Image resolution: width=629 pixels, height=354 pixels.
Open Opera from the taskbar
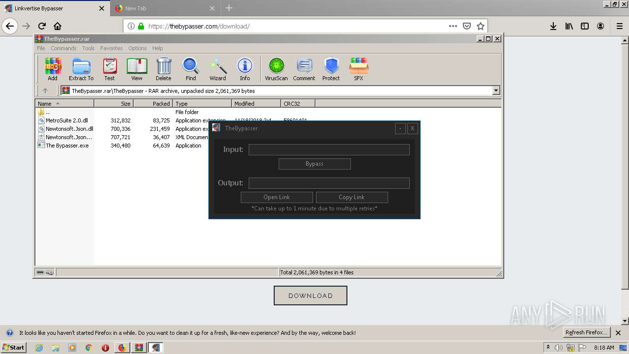pyautogui.click(x=105, y=348)
